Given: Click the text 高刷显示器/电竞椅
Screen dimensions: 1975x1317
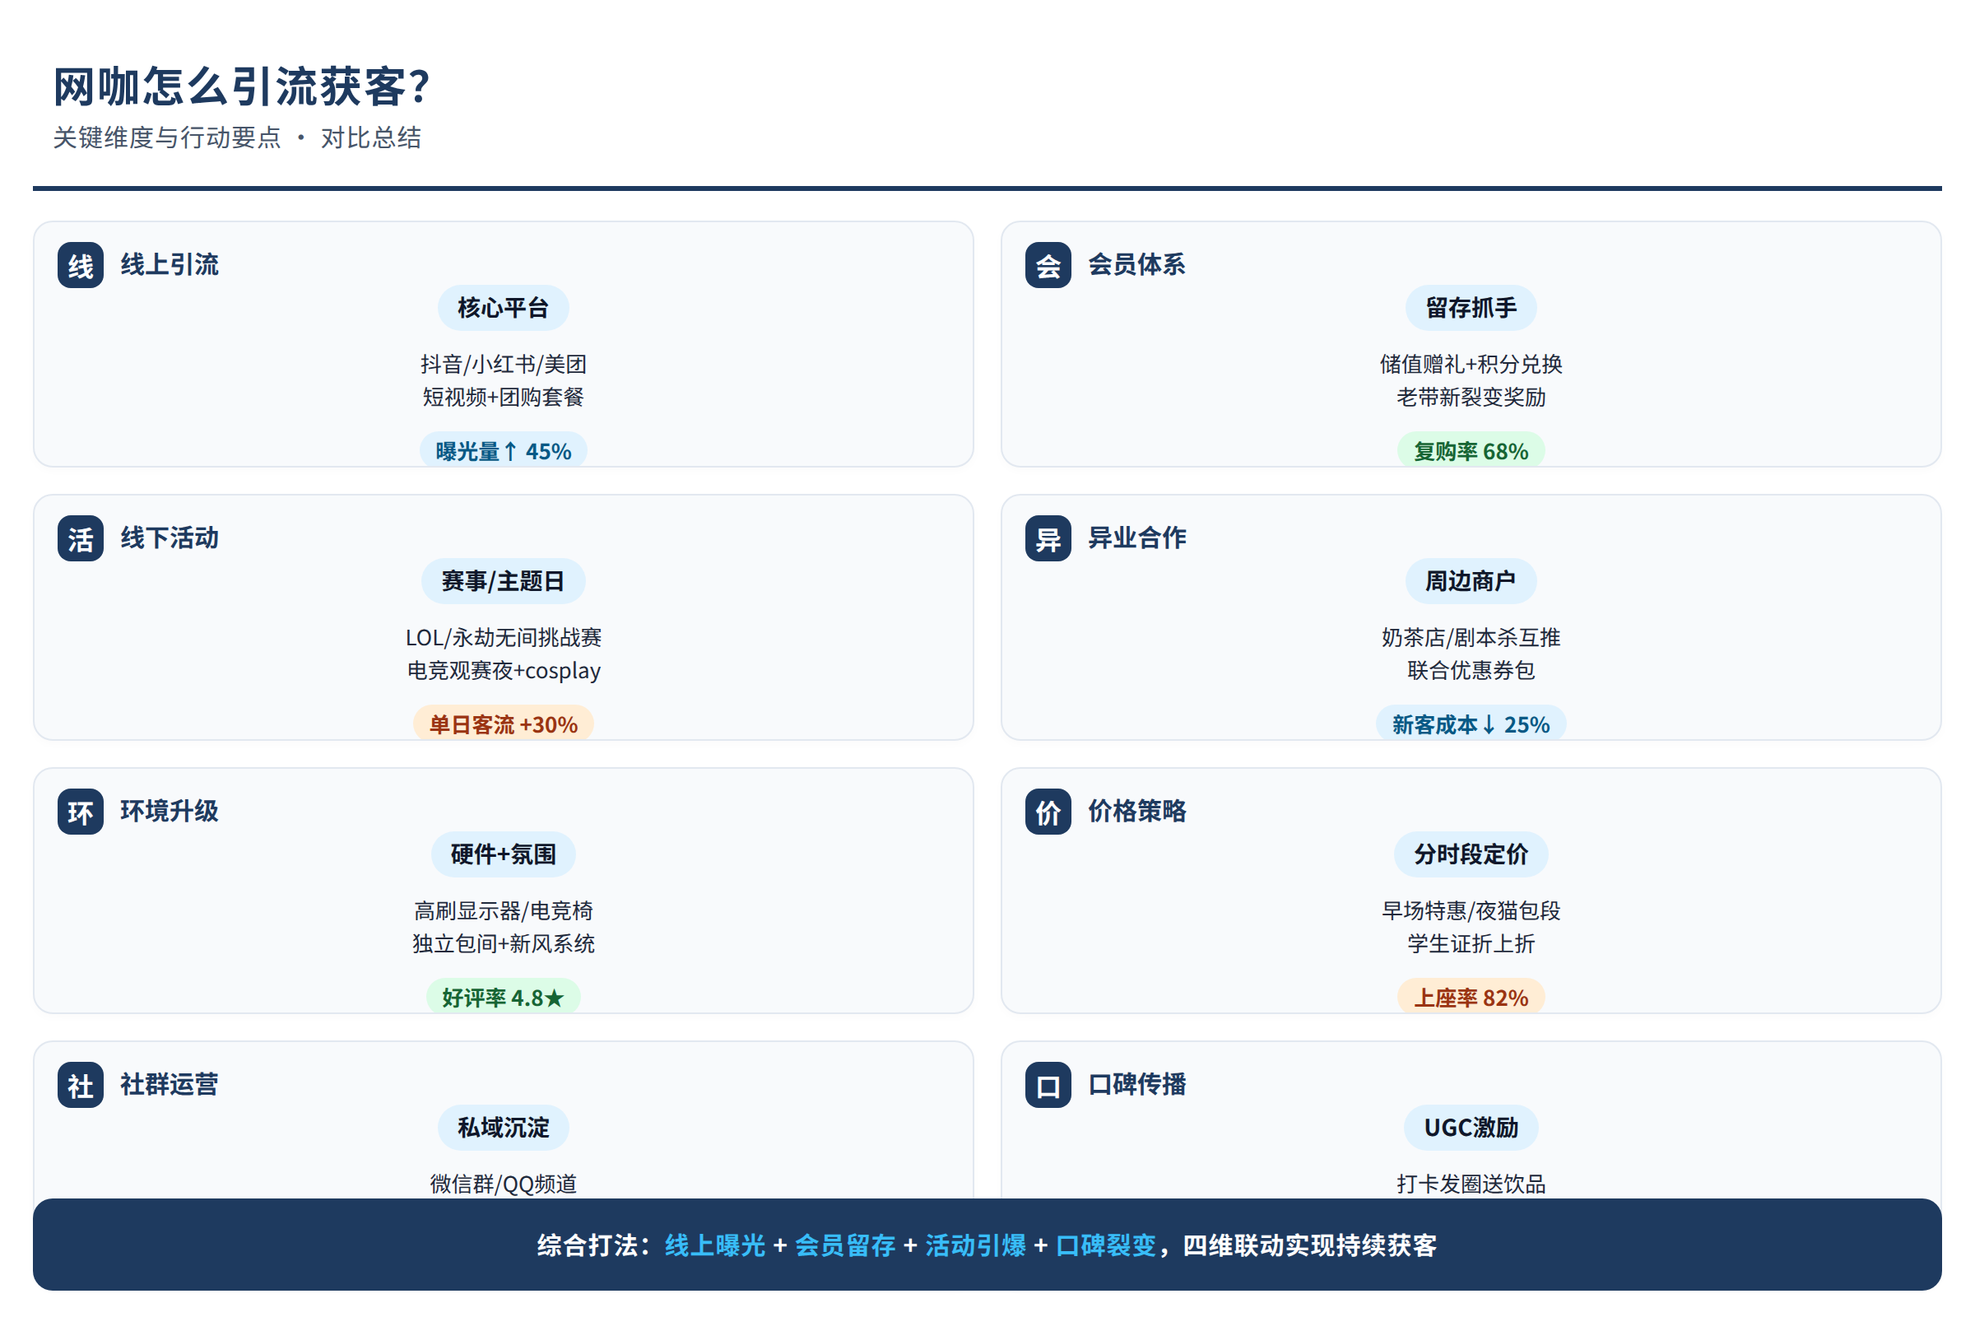Looking at the screenshot, I should pyautogui.click(x=504, y=911).
